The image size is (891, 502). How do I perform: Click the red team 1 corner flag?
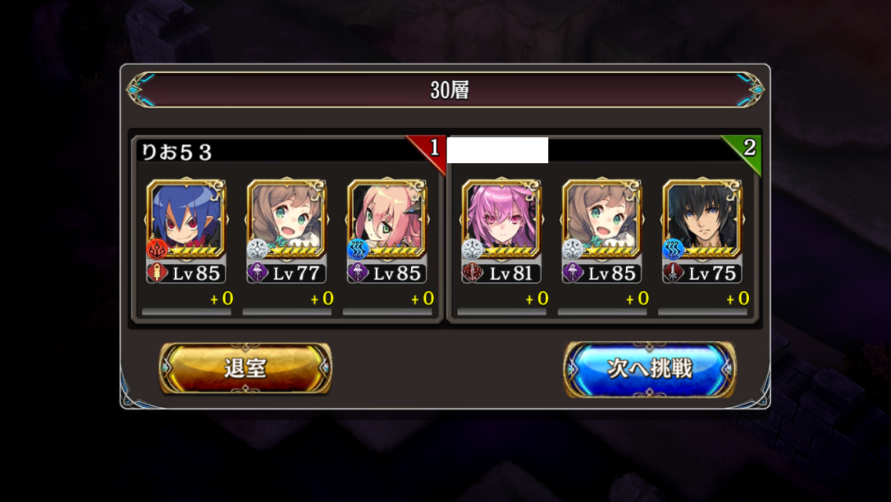point(430,151)
